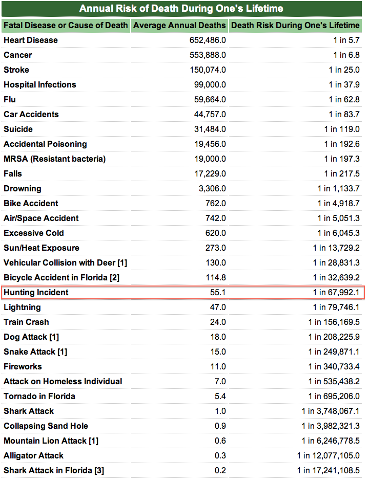The image size is (369, 483).
Task: Select the "Tornado in Florida" row label
Action: 39,397
